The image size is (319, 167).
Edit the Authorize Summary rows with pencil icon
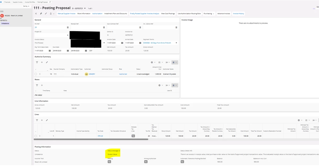(47, 62)
